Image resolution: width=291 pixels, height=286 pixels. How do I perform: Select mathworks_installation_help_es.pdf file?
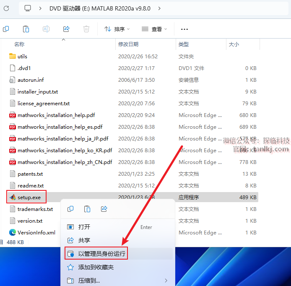pos(60,127)
